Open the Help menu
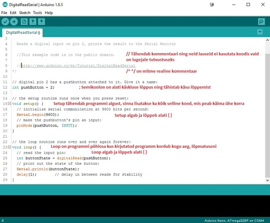 click(x=49, y=13)
